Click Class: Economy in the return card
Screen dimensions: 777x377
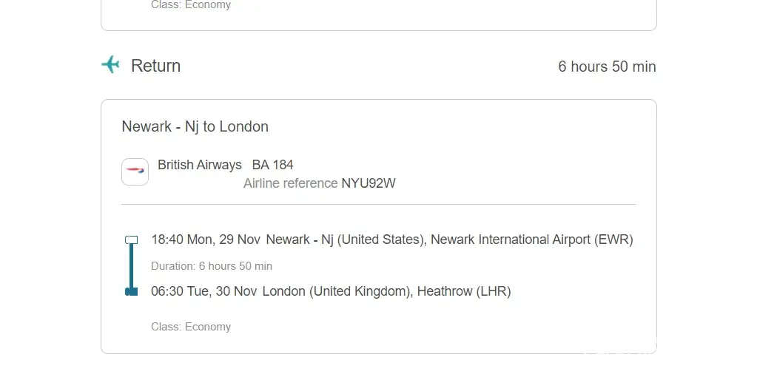click(191, 327)
